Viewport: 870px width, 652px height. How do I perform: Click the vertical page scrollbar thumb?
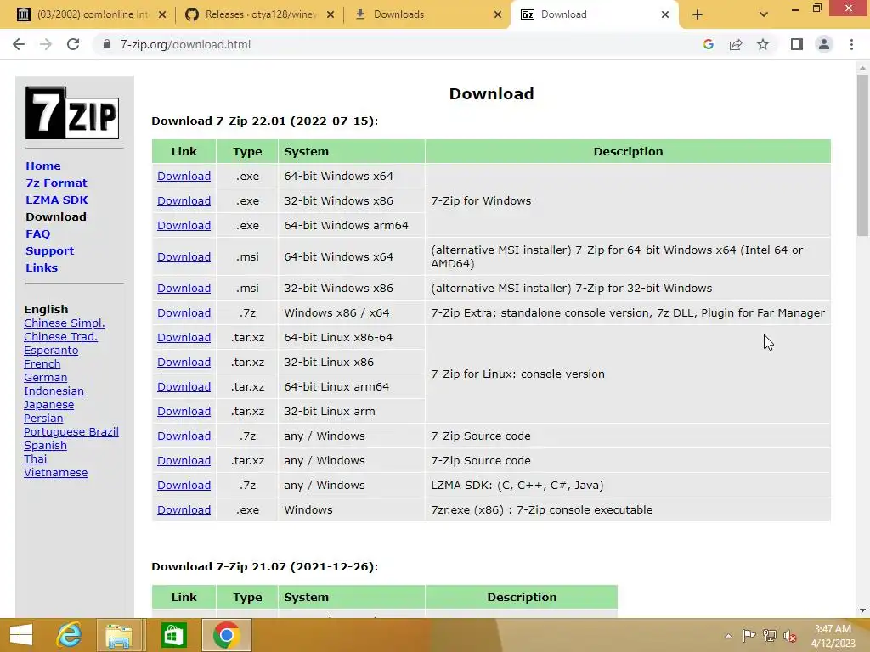coord(862,155)
